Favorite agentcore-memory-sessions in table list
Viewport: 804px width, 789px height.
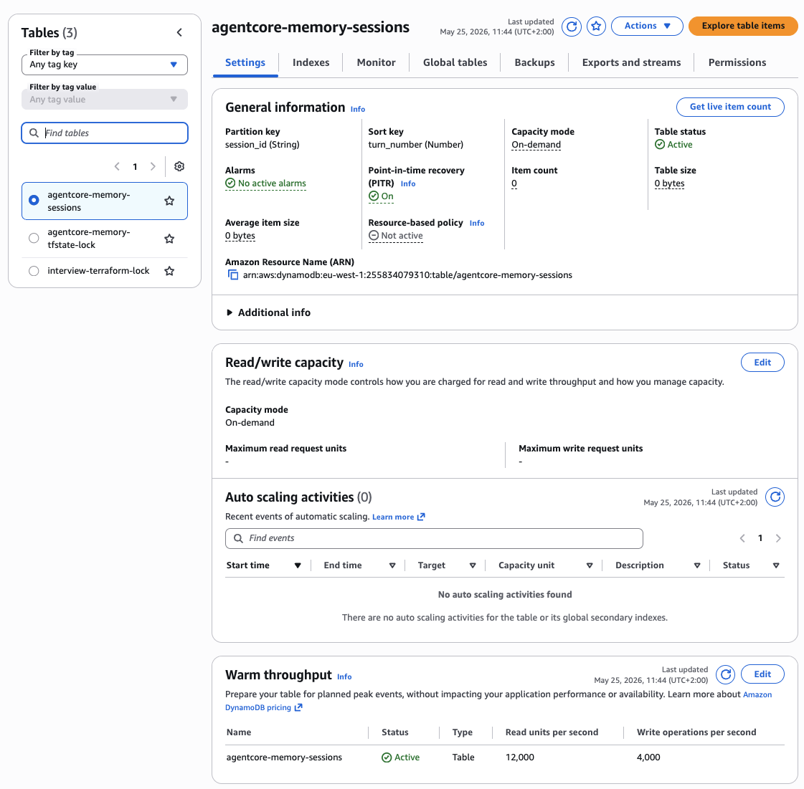[x=169, y=201]
